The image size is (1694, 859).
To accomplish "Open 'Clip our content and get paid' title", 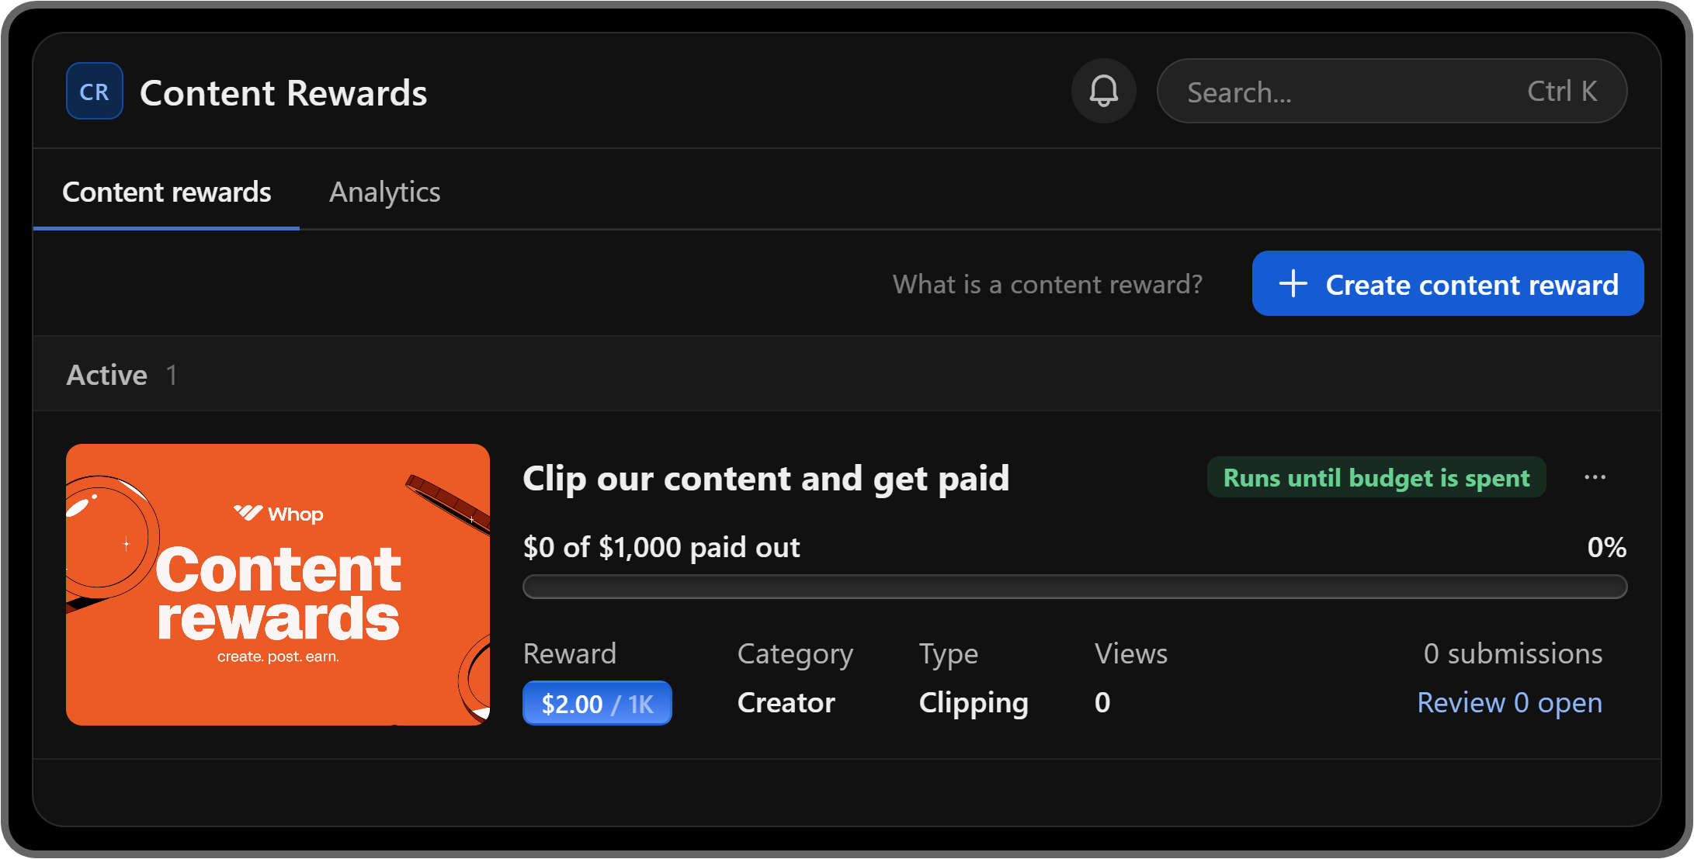I will pyautogui.click(x=765, y=478).
